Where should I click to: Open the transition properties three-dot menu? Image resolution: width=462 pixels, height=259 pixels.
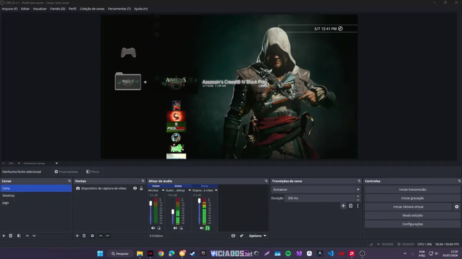pos(358,206)
